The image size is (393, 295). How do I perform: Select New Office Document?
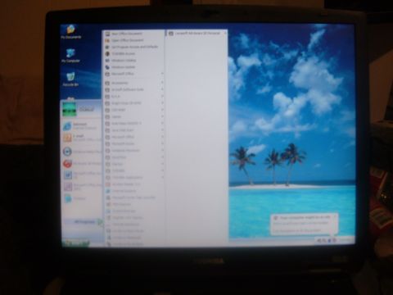point(133,34)
